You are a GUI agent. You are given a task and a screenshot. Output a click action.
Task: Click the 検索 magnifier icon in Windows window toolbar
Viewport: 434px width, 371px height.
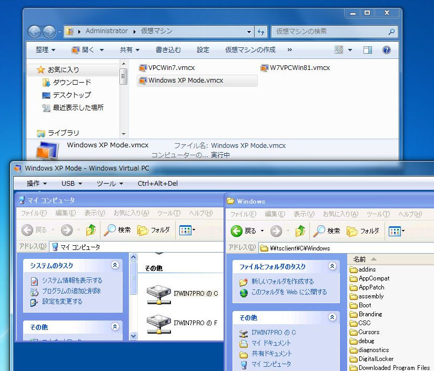[319, 231]
